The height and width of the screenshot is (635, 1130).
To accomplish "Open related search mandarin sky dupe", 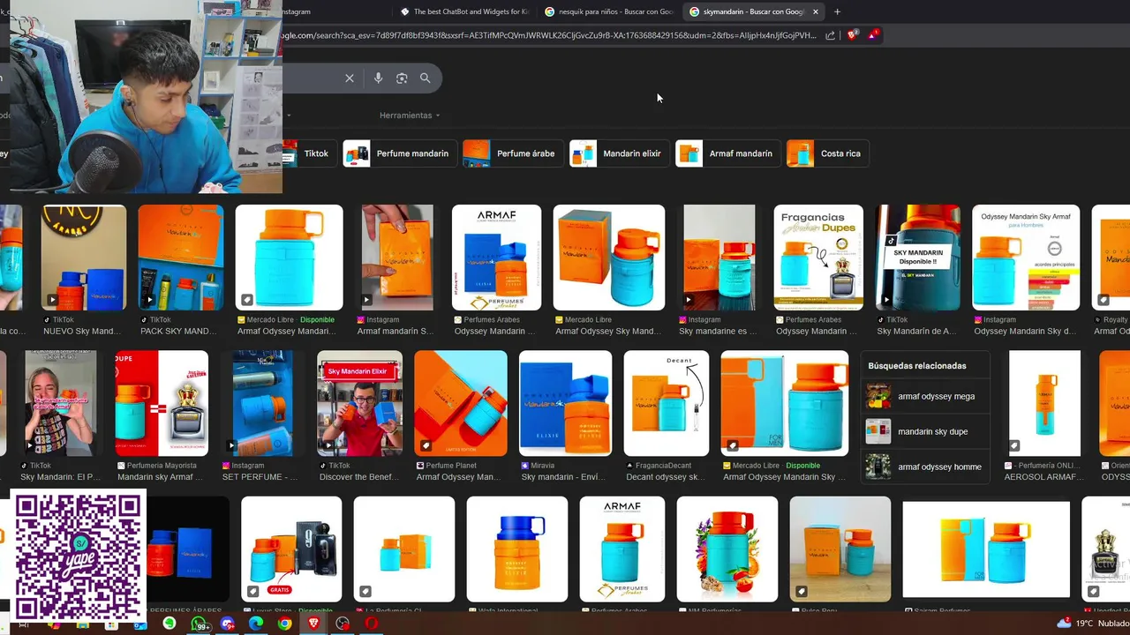I will coord(925,431).
